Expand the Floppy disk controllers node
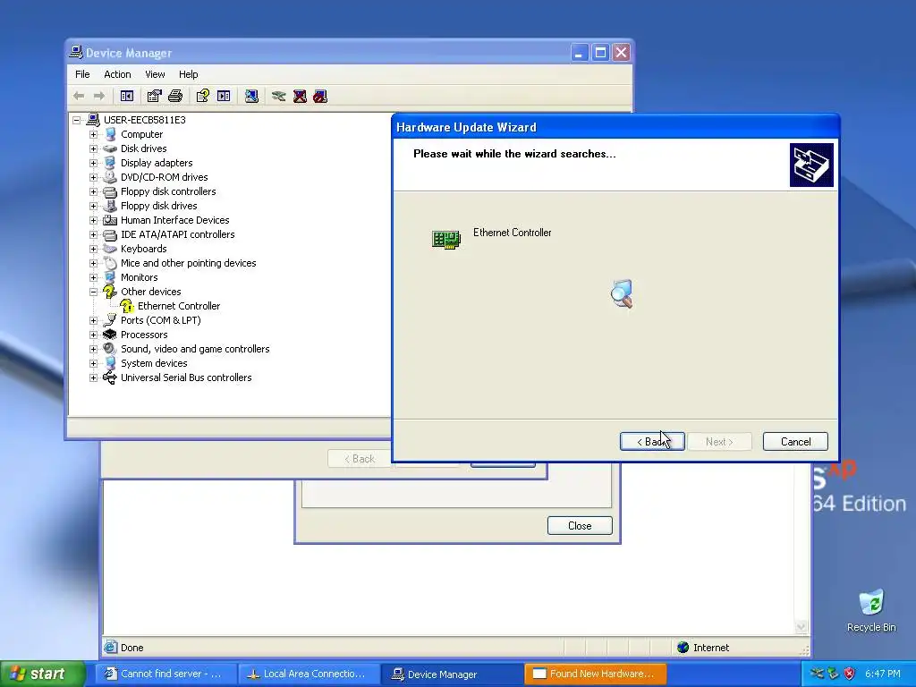916x687 pixels. click(93, 191)
